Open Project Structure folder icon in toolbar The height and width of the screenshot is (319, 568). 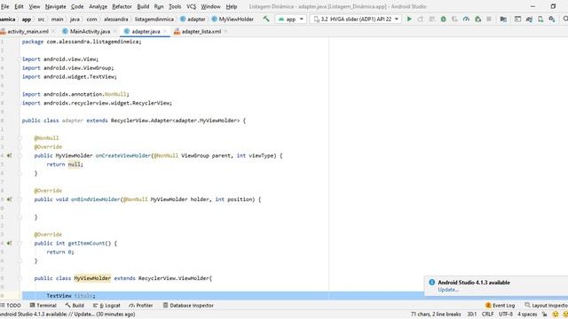503,19
